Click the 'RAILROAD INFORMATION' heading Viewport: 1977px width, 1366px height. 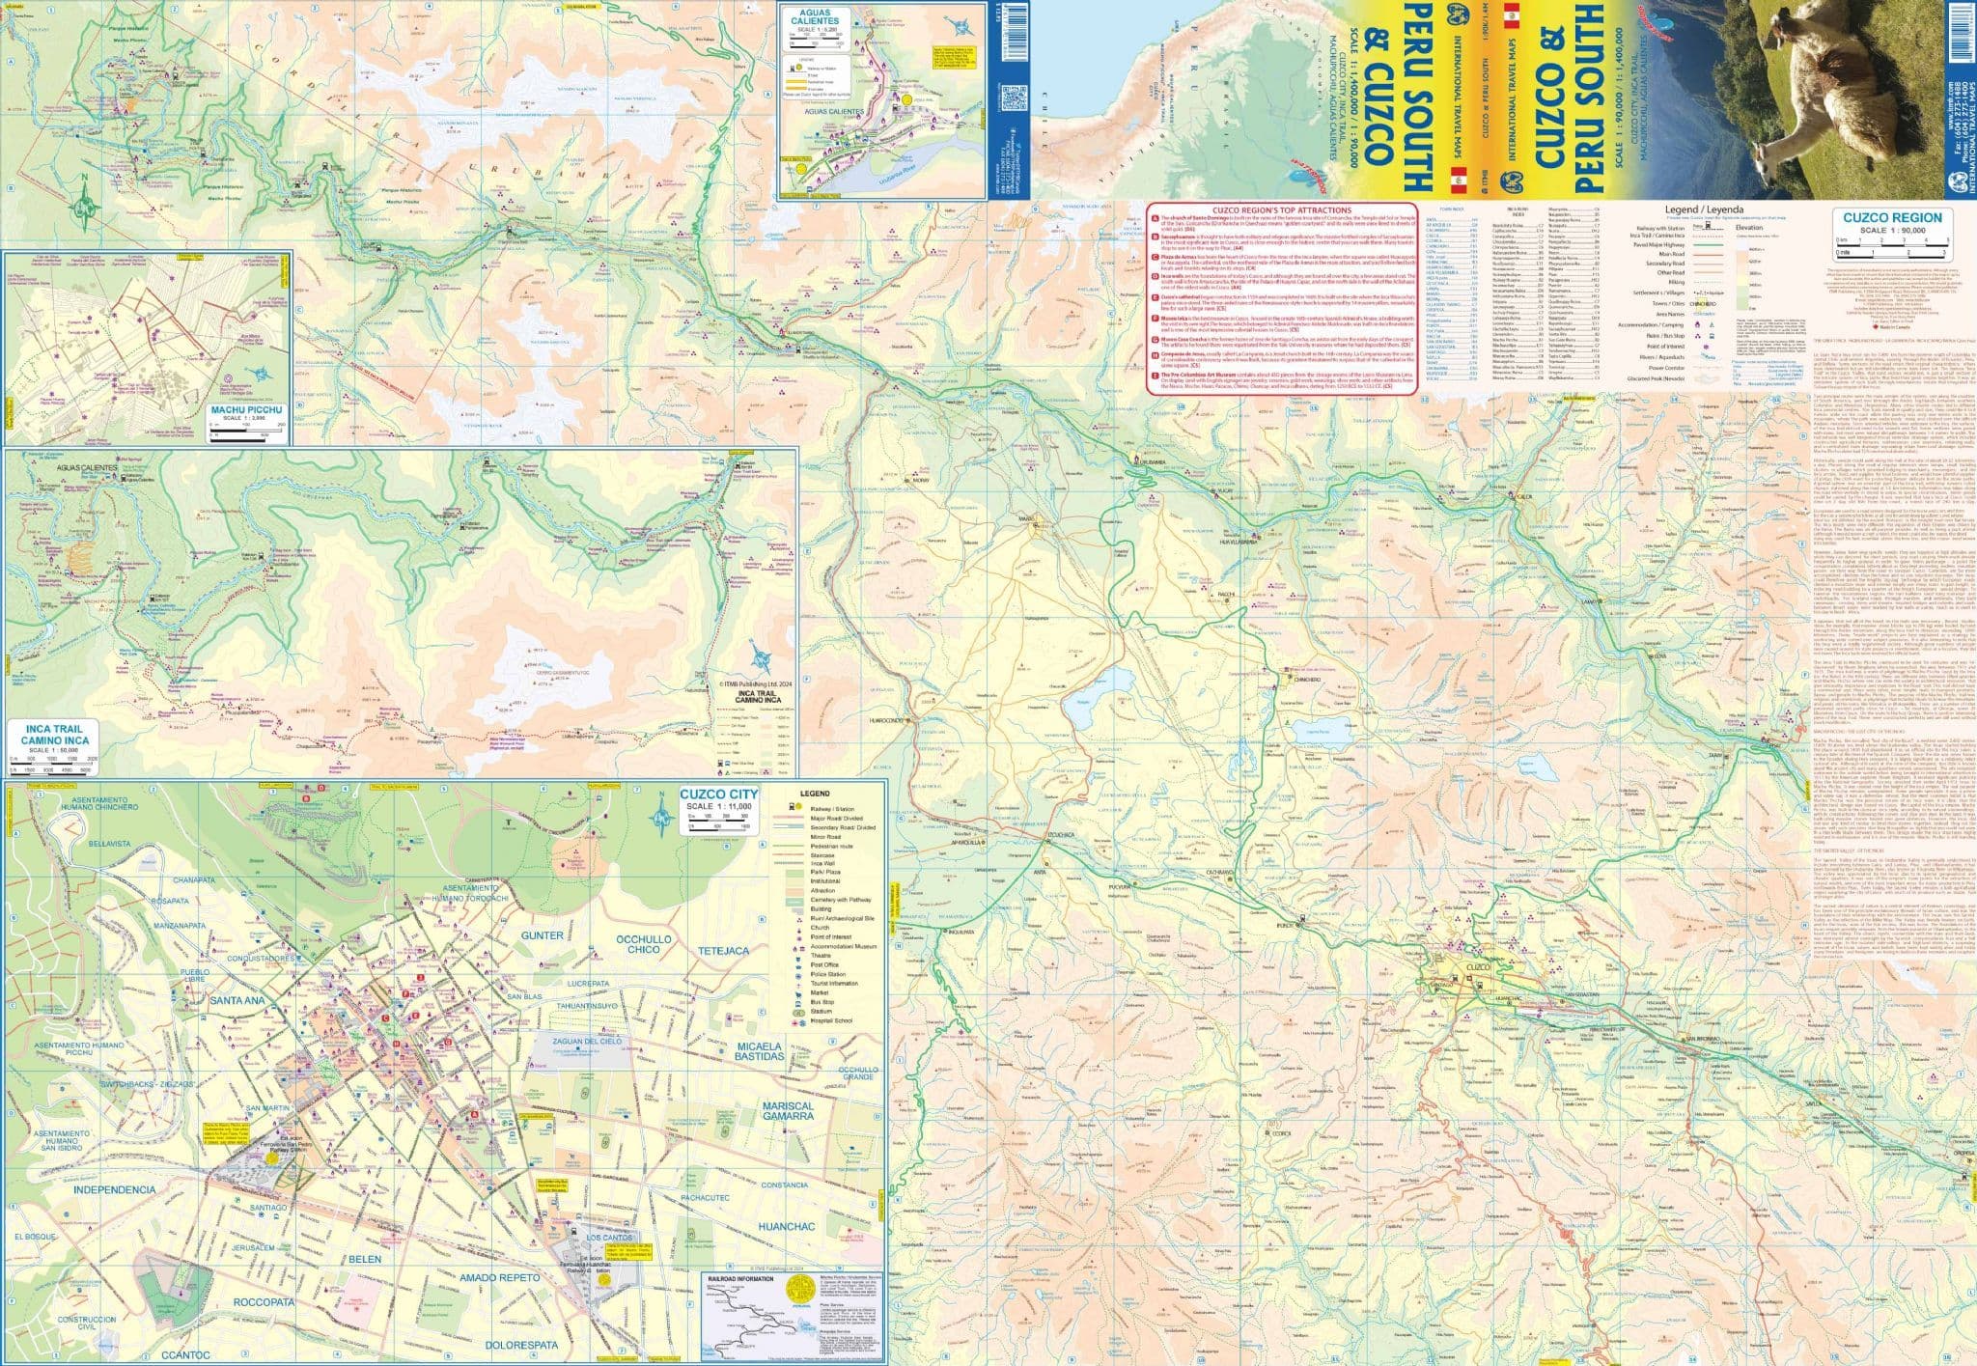[741, 1281]
